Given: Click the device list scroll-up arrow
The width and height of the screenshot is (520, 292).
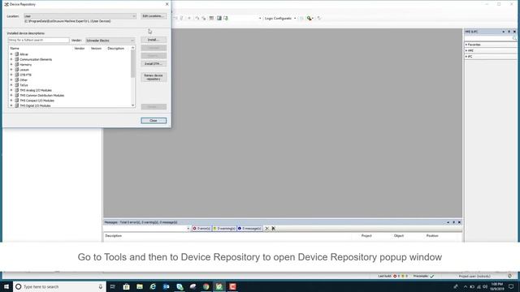Looking at the screenshot, I should pos(133,48).
